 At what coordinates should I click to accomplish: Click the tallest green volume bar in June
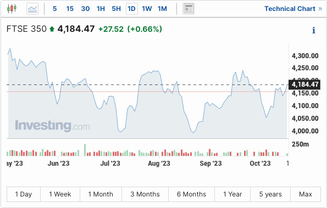pyautogui.click(x=85, y=150)
